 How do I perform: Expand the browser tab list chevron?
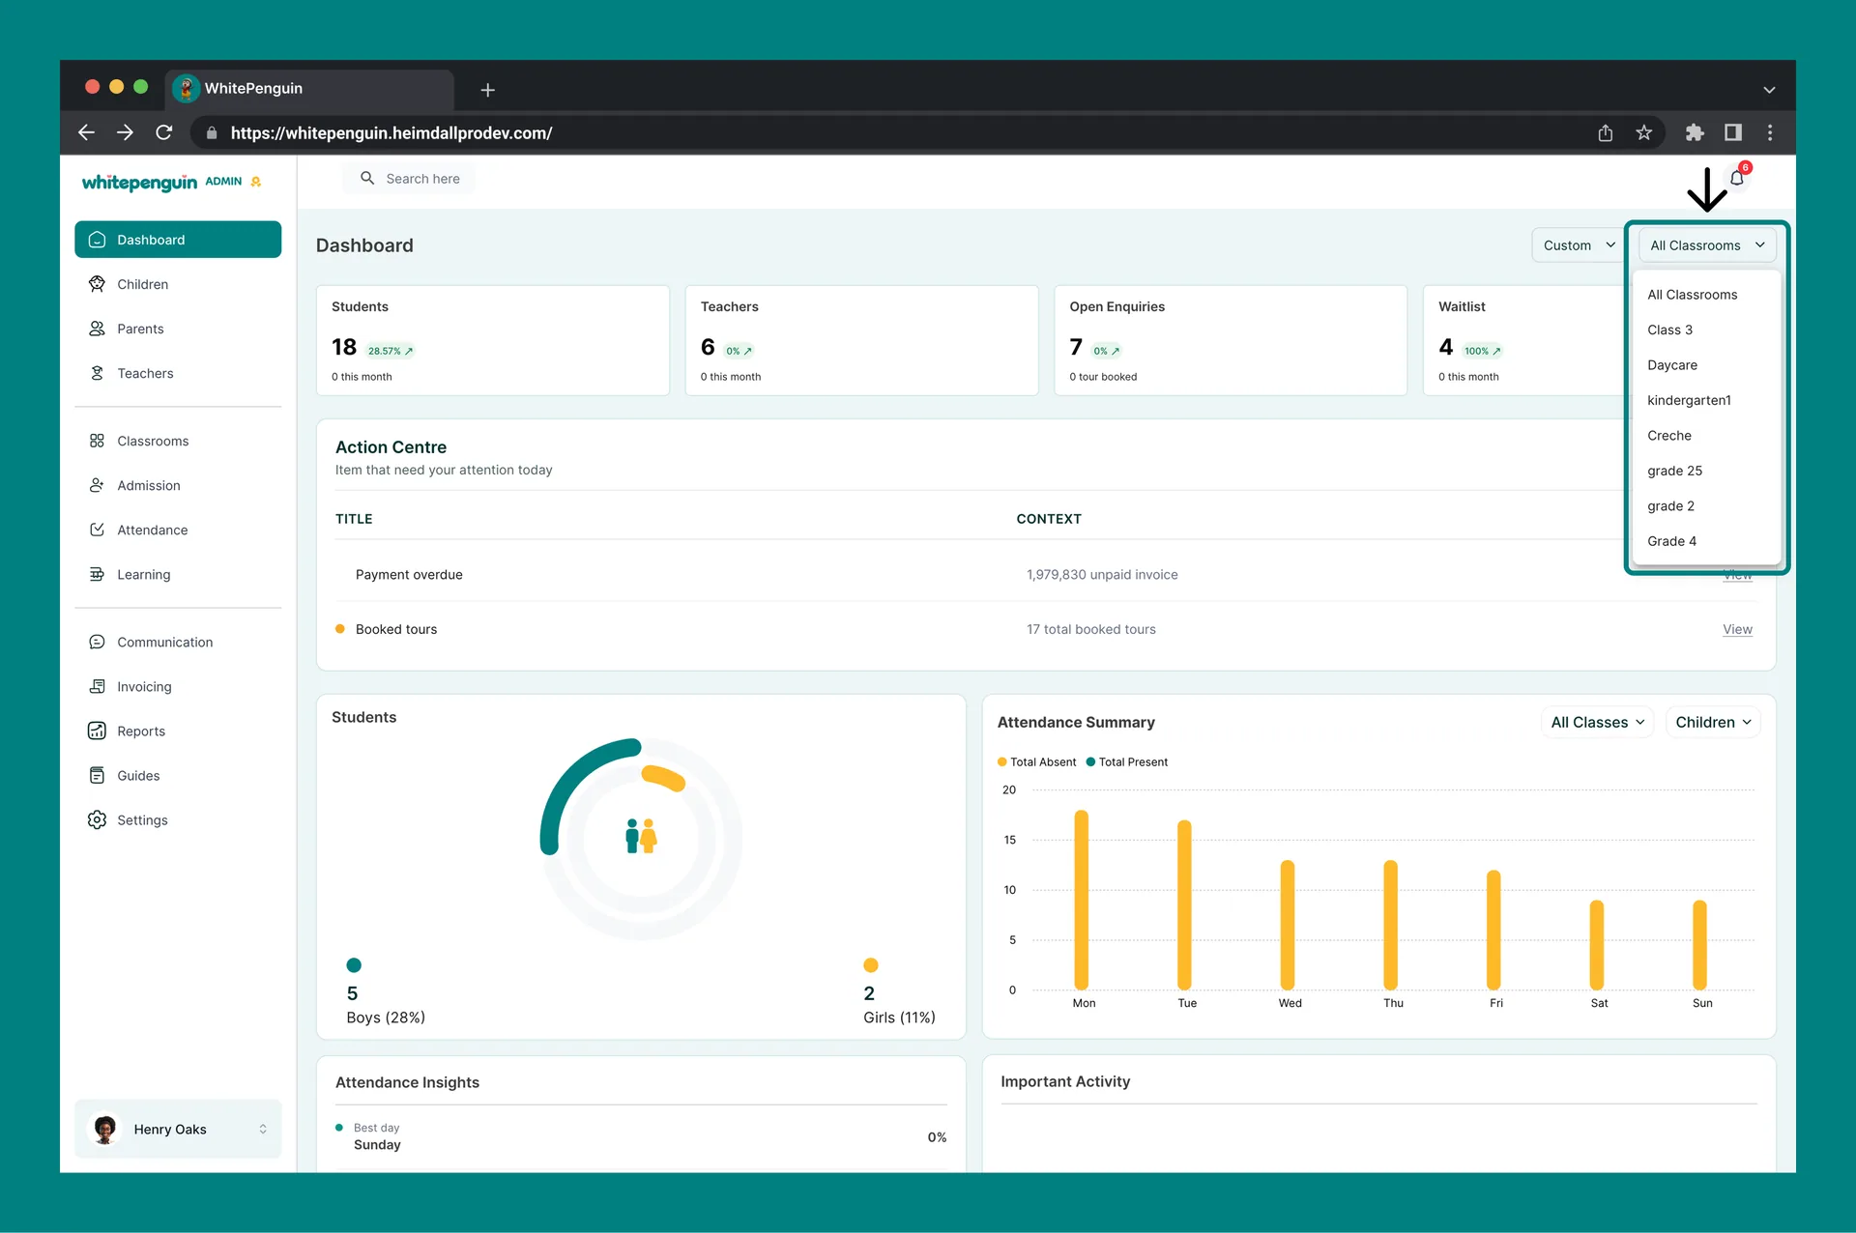pyautogui.click(x=1769, y=89)
